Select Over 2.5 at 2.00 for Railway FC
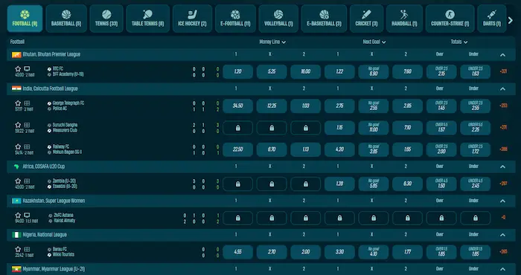 441,149
